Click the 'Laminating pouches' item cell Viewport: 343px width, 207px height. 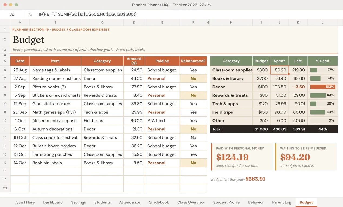55,154
